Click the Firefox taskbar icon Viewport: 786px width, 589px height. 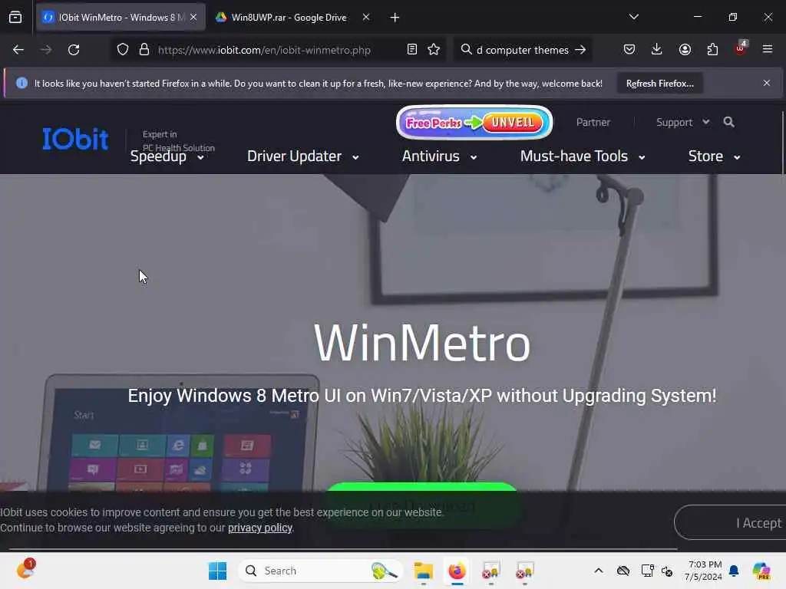(x=457, y=571)
